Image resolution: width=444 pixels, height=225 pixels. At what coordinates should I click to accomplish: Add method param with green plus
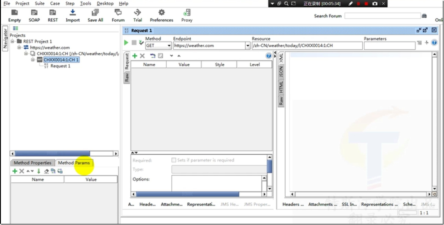(14, 171)
